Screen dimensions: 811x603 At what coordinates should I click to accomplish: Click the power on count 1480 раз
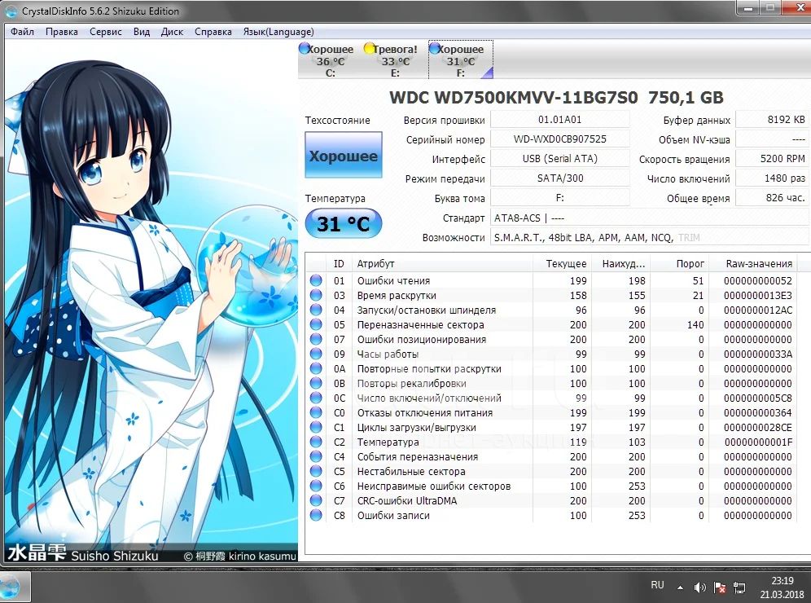coord(772,178)
